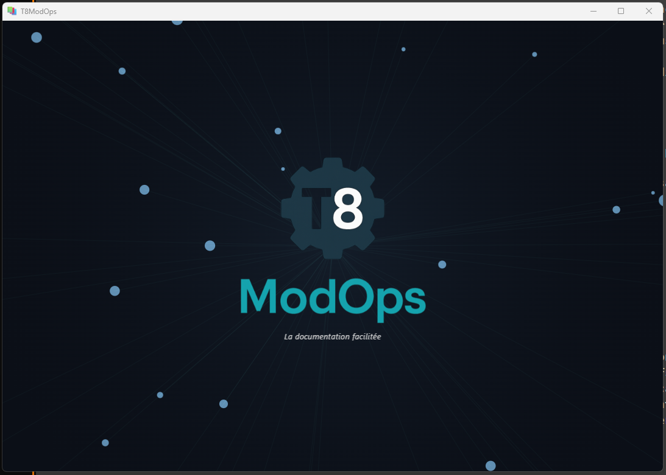Click the dark "T" inside the gear logo
Image resolution: width=666 pixels, height=475 pixels.
tap(316, 208)
